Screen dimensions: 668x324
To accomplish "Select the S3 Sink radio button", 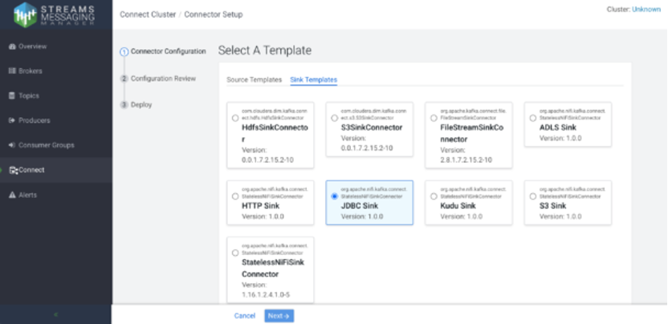I will tap(533, 196).
